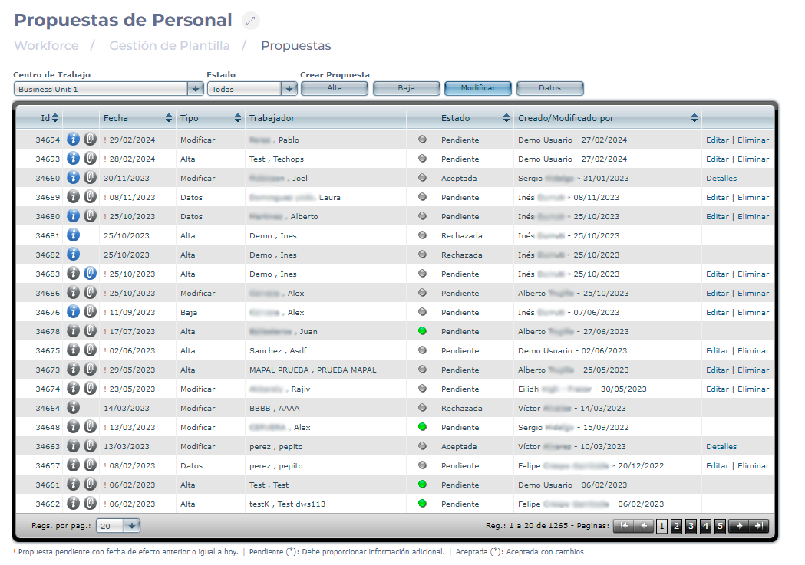Go to the last page of results
The image size is (805, 565).
tap(759, 526)
